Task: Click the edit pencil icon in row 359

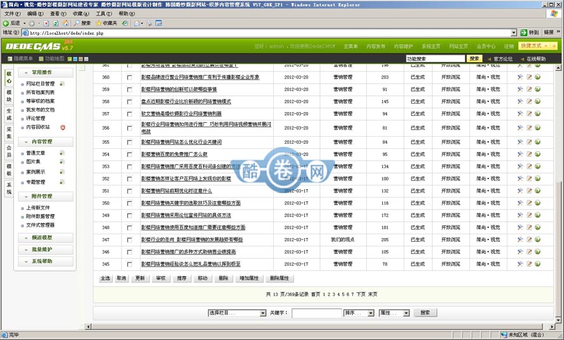Action: point(529,89)
